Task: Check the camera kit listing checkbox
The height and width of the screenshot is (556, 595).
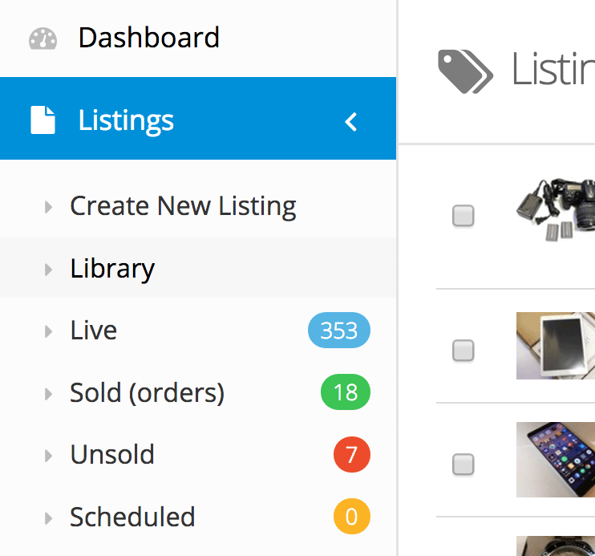Action: (463, 216)
